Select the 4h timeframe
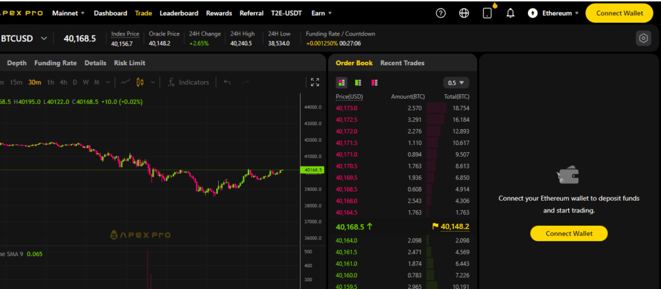Viewport: 661px width, 289px height. coord(63,82)
